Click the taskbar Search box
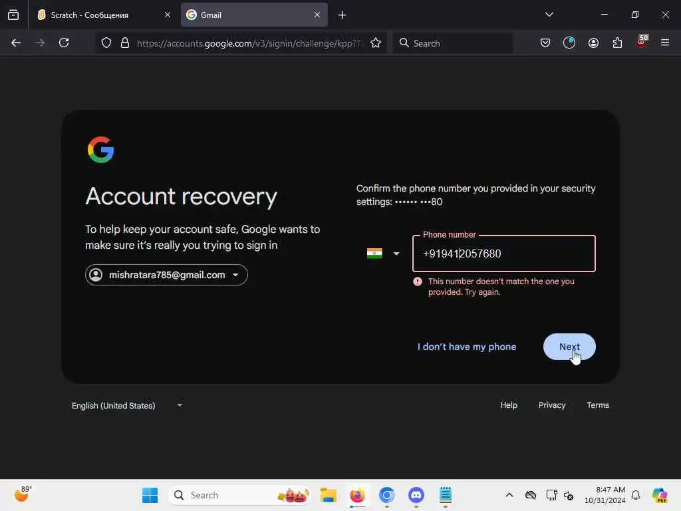 239,495
